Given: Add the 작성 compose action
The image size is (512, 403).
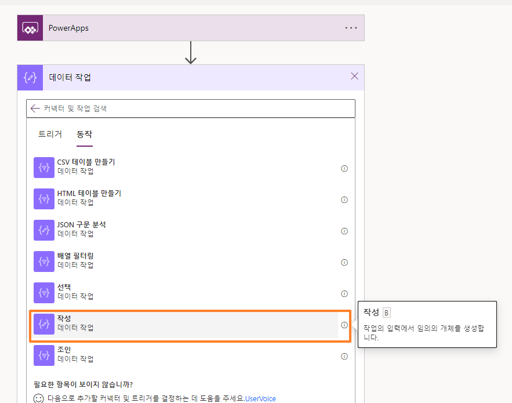Looking at the screenshot, I should pyautogui.click(x=186, y=326).
